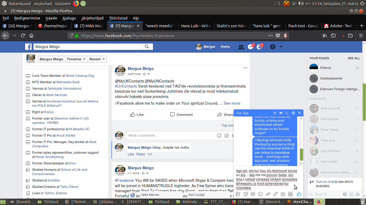Click Comment button on first post

point(181,115)
